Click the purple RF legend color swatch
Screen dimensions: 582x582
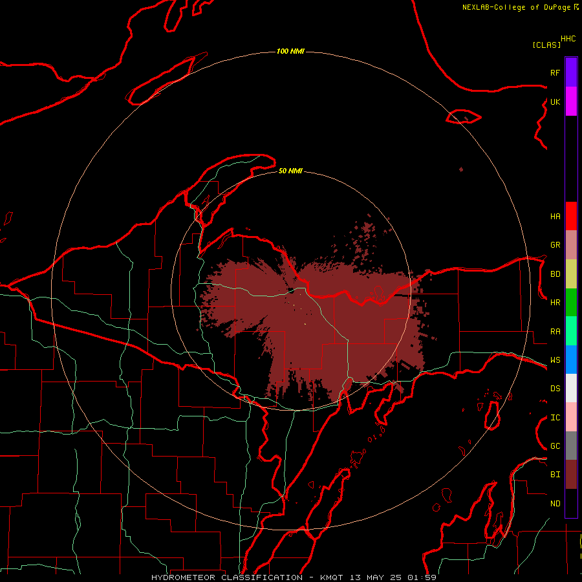[571, 72]
